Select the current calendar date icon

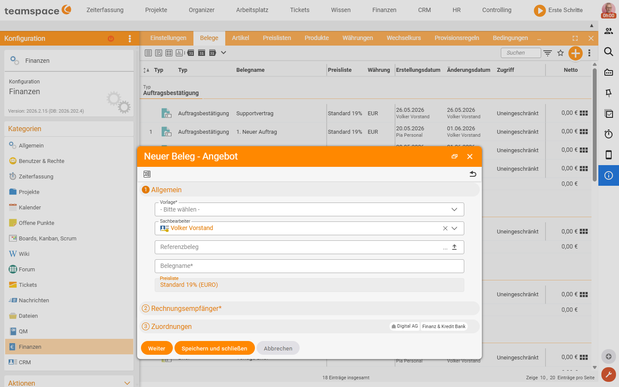click(202, 53)
